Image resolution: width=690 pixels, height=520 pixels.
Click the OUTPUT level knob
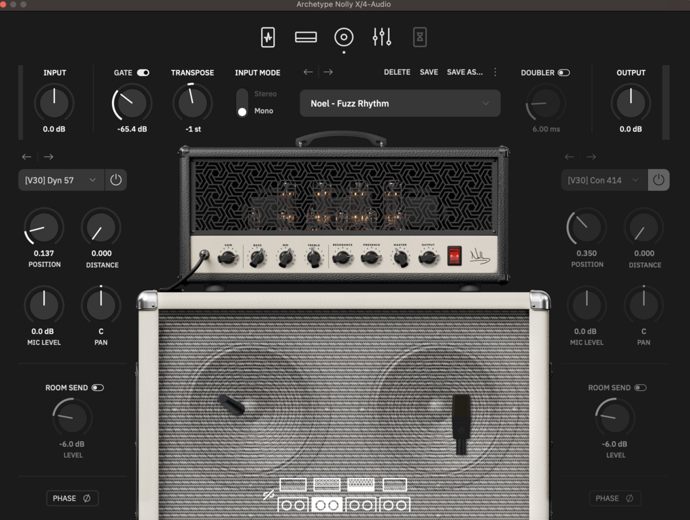click(630, 102)
